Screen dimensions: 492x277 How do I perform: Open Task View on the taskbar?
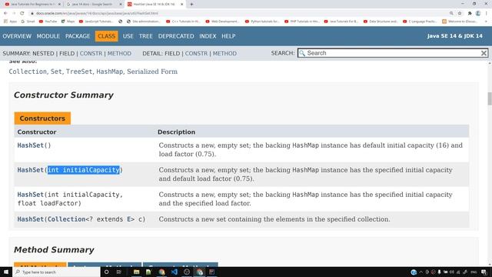coord(119,272)
